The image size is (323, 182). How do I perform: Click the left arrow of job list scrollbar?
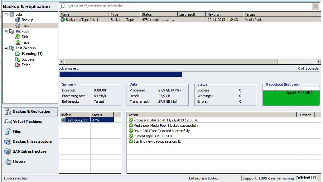(62, 62)
